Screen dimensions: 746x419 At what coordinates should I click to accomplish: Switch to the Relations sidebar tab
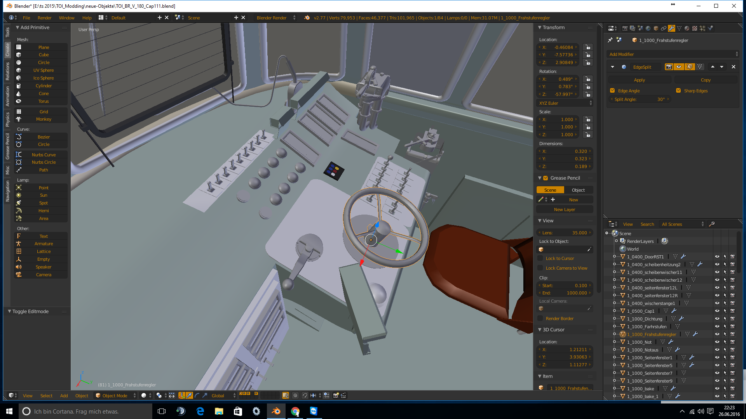coord(7,72)
